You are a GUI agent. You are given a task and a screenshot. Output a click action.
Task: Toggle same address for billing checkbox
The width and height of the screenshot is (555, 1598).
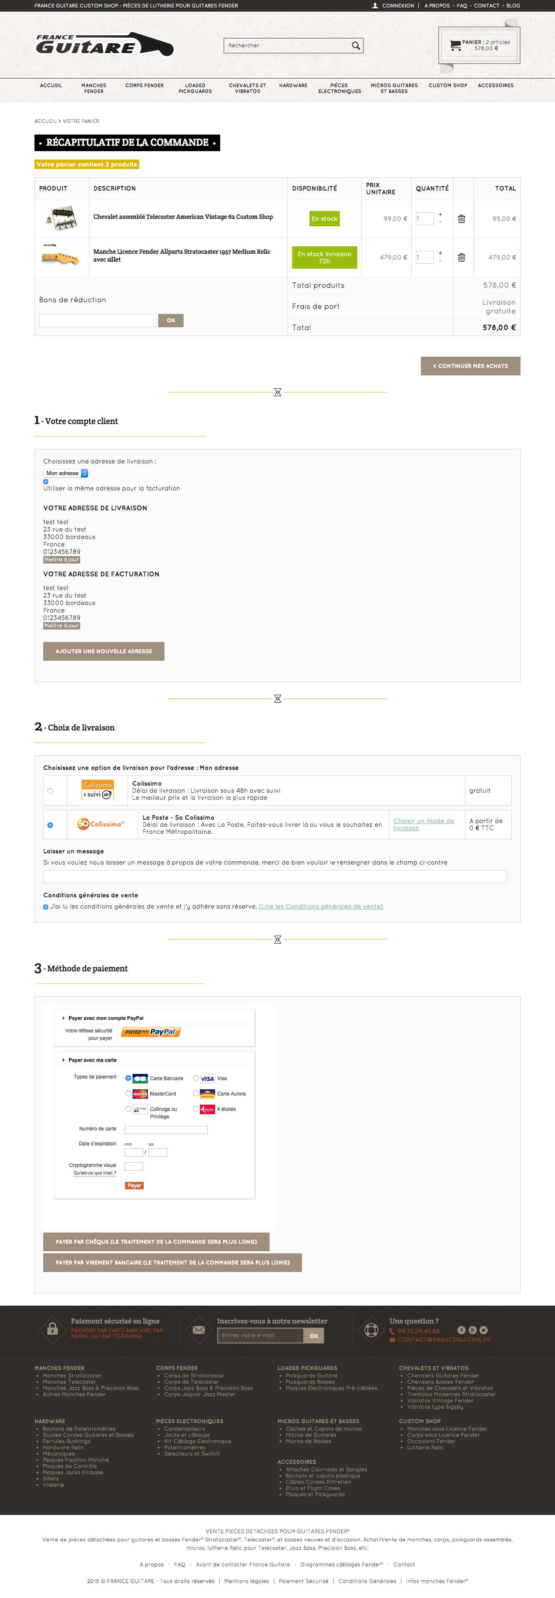tap(46, 481)
